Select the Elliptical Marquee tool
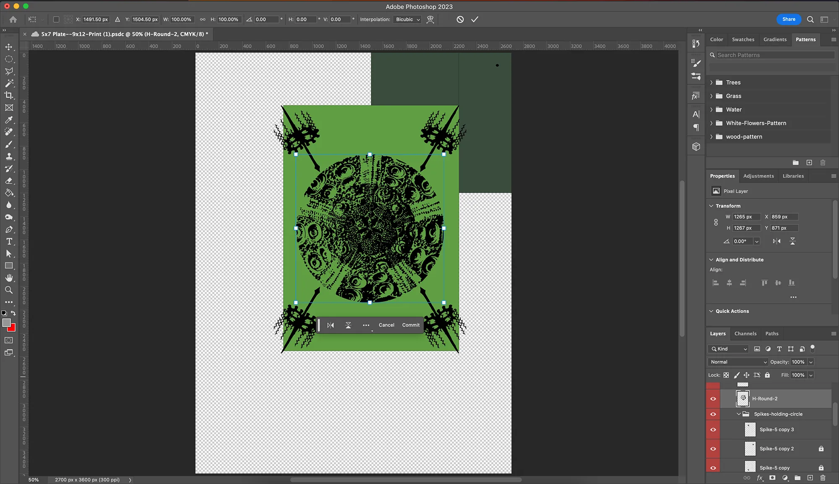 coord(9,59)
